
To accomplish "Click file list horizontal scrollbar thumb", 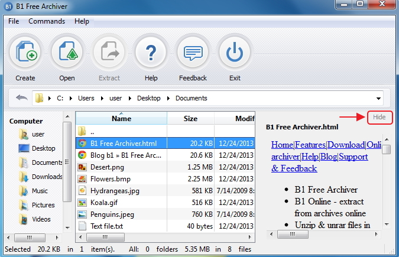I will click(105, 237).
